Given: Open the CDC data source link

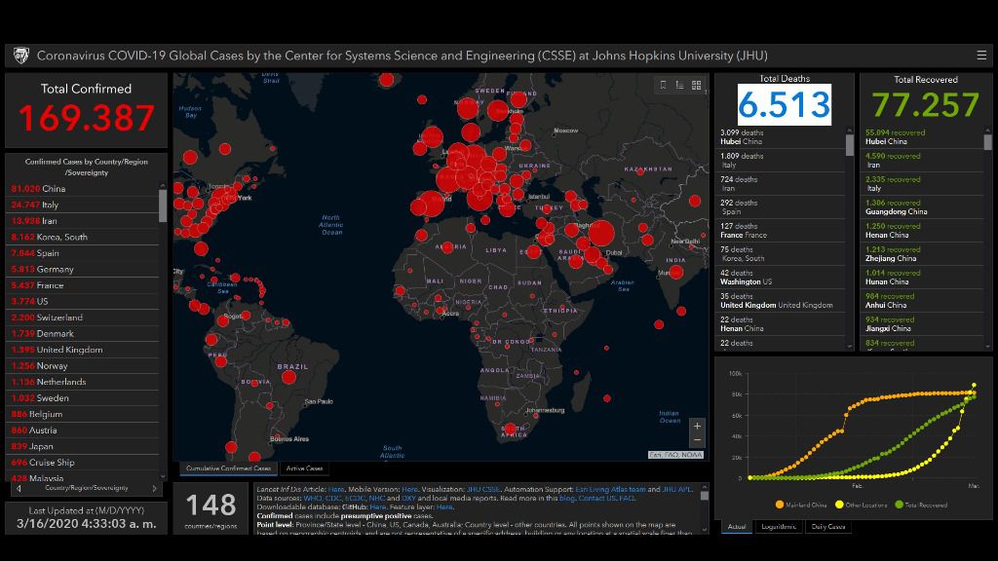Looking at the screenshot, I should pyautogui.click(x=333, y=498).
